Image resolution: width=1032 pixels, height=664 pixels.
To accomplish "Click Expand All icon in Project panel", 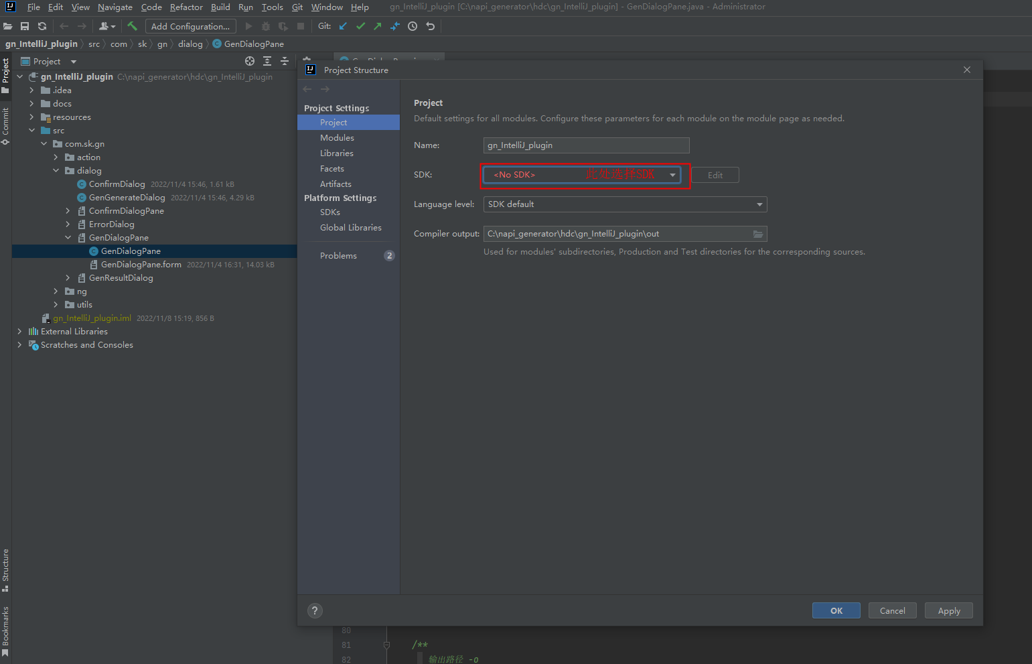I will coord(267,61).
